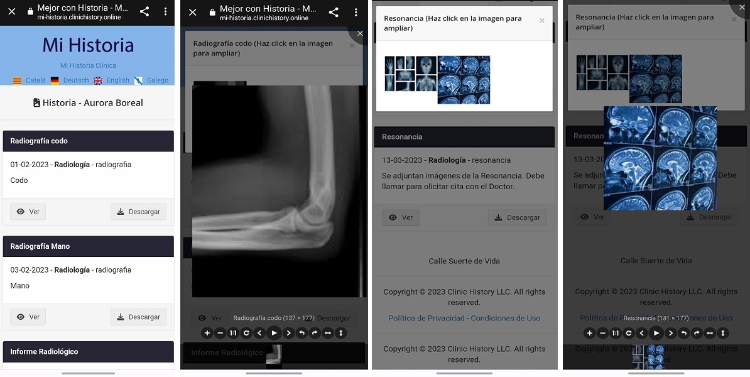750x377 pixels.
Task: Zoom in on the Resonancia viewer
Action: (x=590, y=333)
